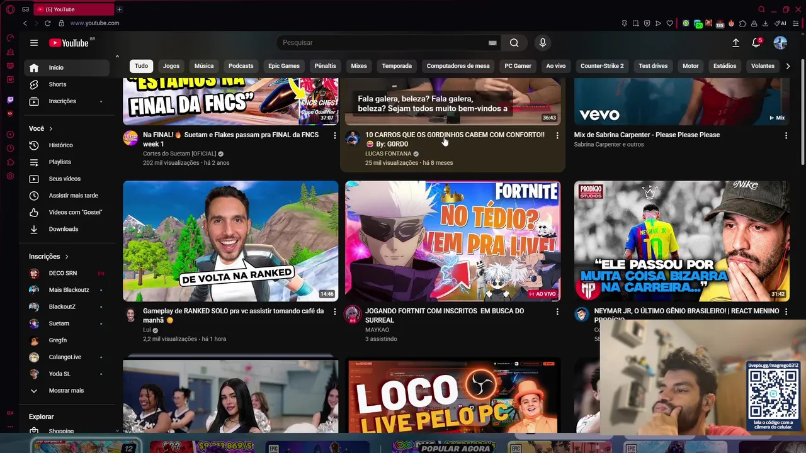The width and height of the screenshot is (806, 453).
Task: Open Opera sidebar history clock
Action: (10, 148)
